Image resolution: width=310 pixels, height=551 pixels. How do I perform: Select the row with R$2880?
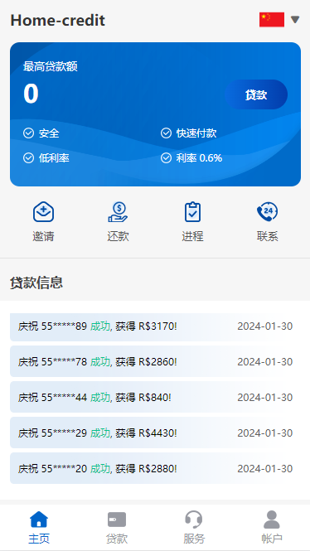155,468
